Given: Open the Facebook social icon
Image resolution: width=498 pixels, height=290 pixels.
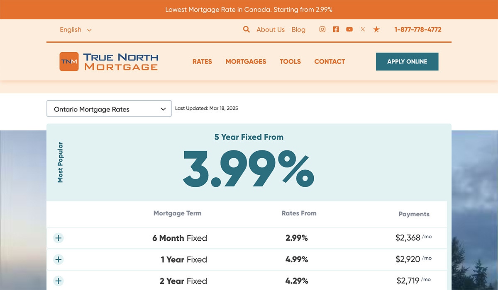Looking at the screenshot, I should [x=336, y=29].
